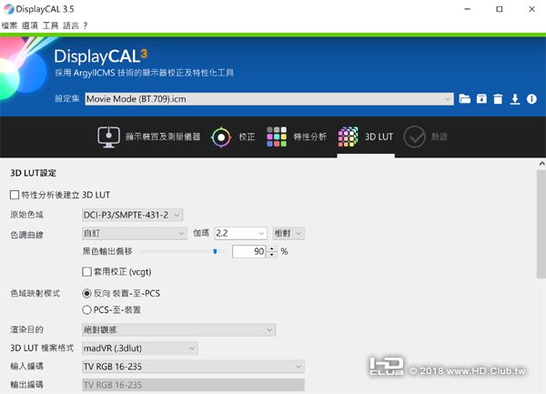This screenshot has width=546, height=394.
Task: Switch to the 顯示裝置及測量儀器 tab
Action: tap(149, 137)
